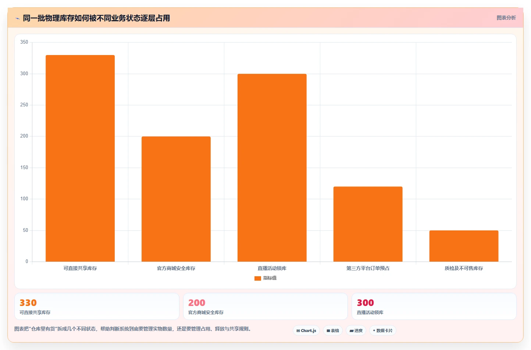Click the 质检及不可售库存 bar
Image resolution: width=531 pixels, height=350 pixels.
464,246
